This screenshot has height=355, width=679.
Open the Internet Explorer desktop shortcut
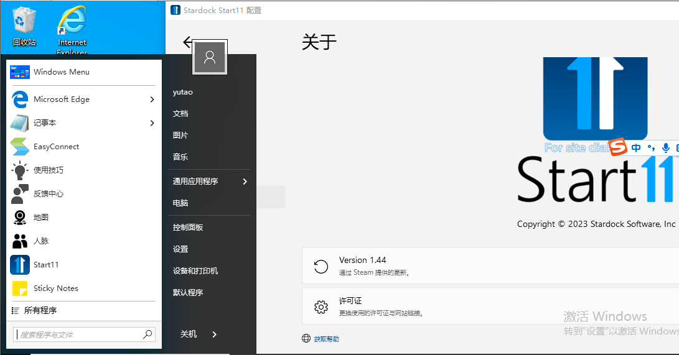pyautogui.click(x=72, y=29)
